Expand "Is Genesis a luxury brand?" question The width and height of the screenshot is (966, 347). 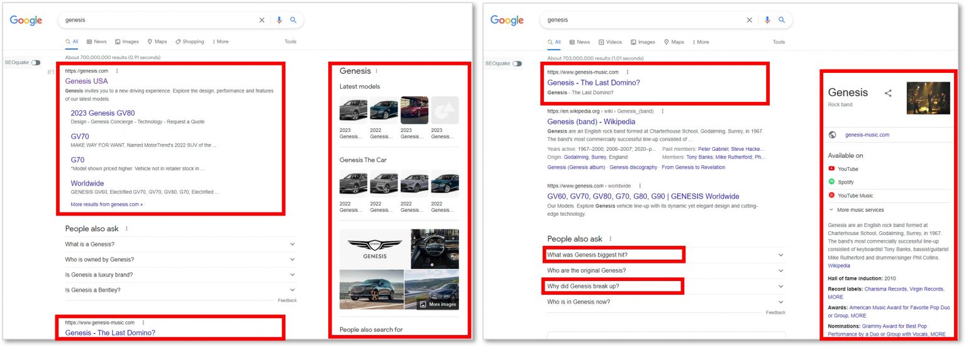[x=180, y=275]
